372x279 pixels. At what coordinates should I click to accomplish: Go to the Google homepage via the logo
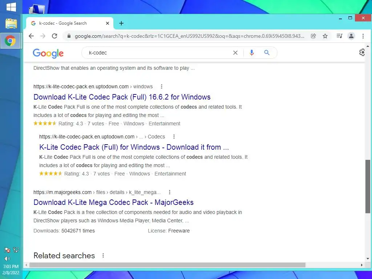[x=48, y=53]
